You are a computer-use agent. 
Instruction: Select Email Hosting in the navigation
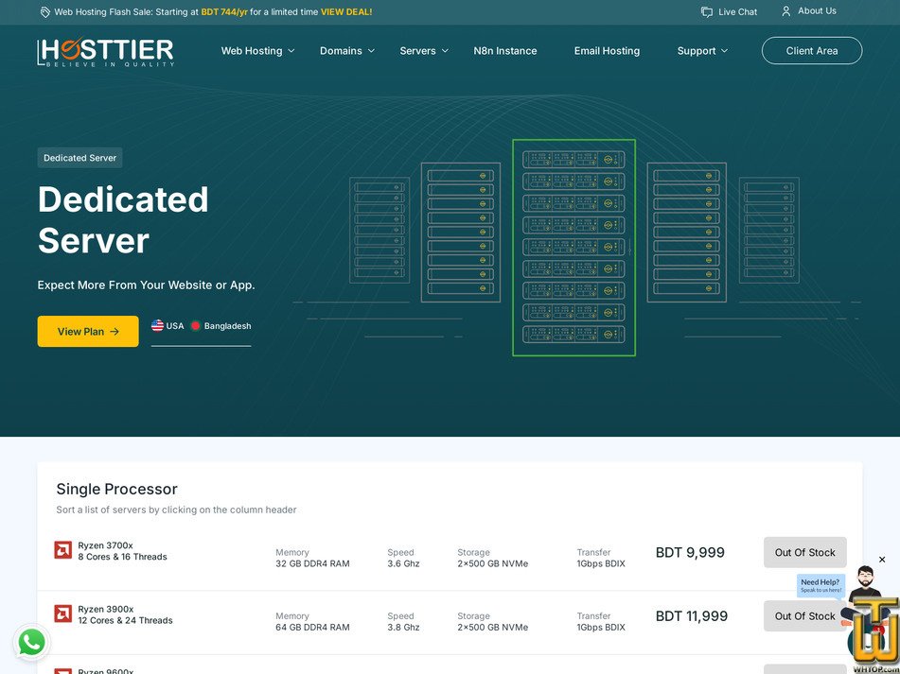click(607, 50)
